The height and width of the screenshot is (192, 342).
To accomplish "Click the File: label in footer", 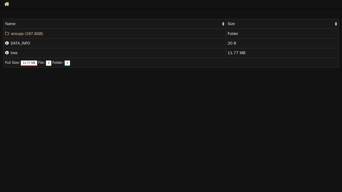I will coord(41,63).
